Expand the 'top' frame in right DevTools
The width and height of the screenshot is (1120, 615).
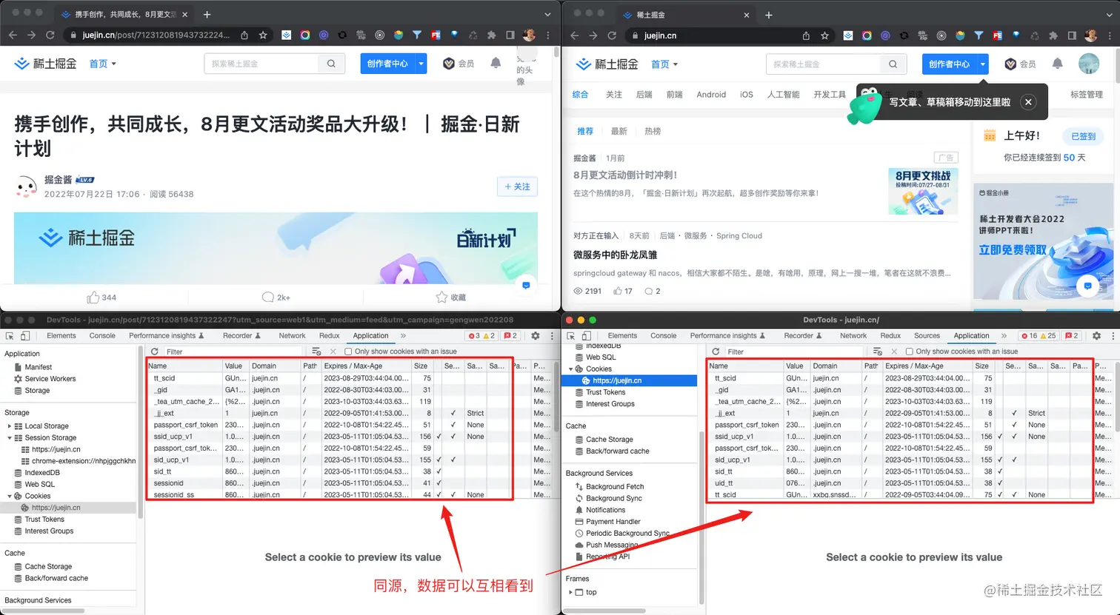[x=570, y=592]
